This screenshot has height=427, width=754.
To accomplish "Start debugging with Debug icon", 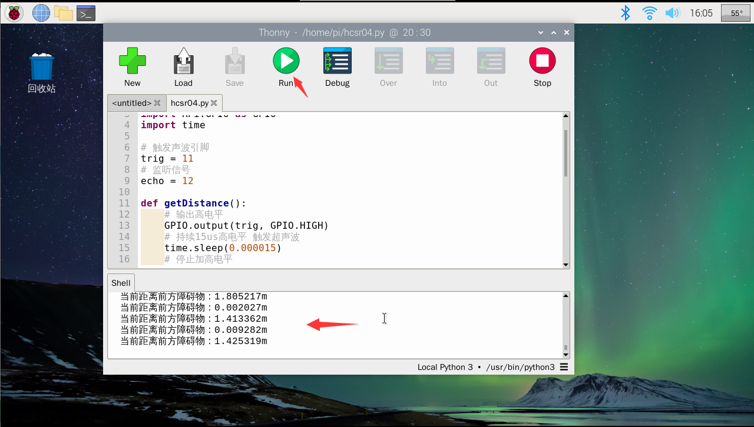I will (x=338, y=61).
